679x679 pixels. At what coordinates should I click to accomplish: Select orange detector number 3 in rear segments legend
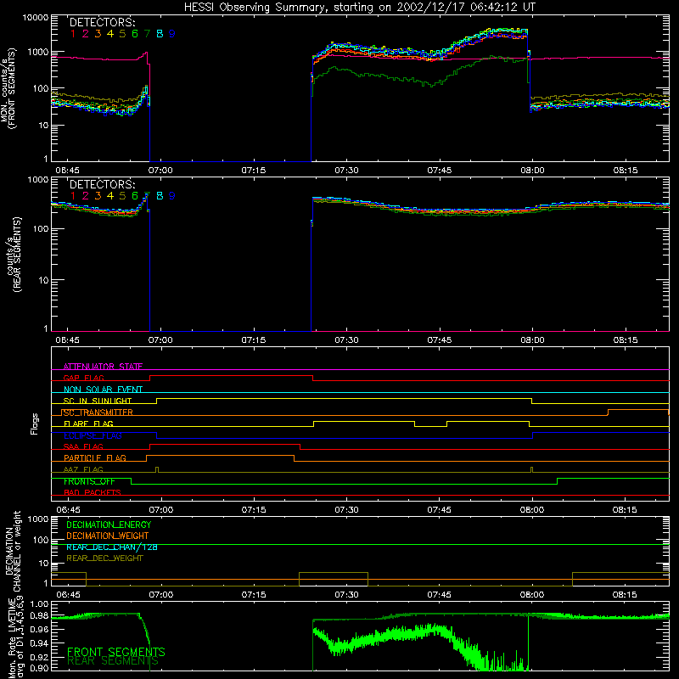click(98, 196)
